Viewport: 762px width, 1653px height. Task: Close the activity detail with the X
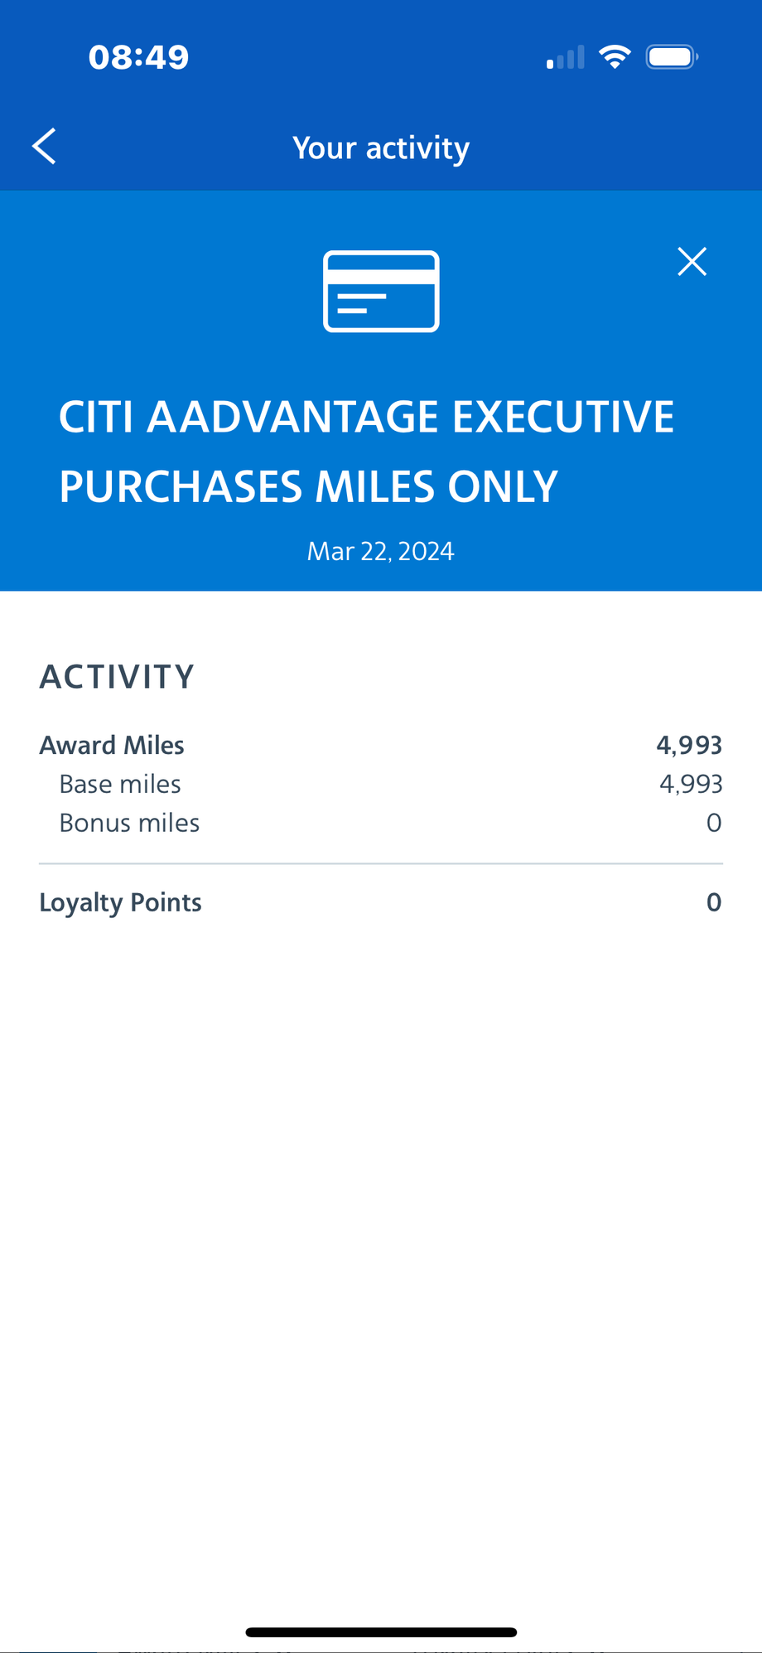click(x=692, y=262)
